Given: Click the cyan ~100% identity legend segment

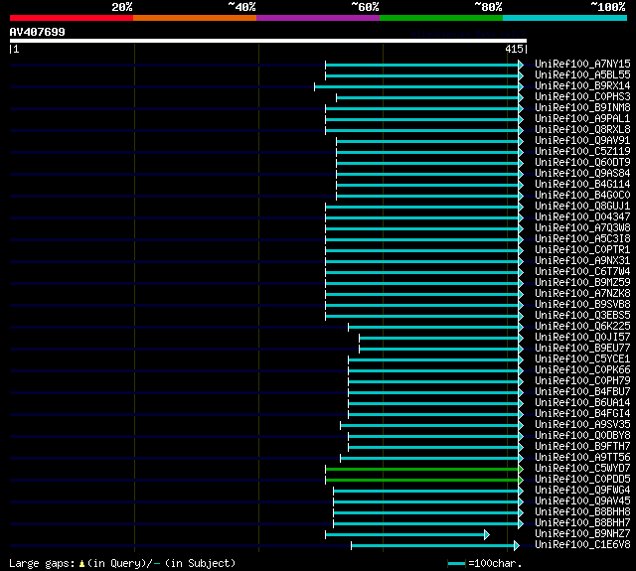Looking at the screenshot, I should tap(565, 18).
